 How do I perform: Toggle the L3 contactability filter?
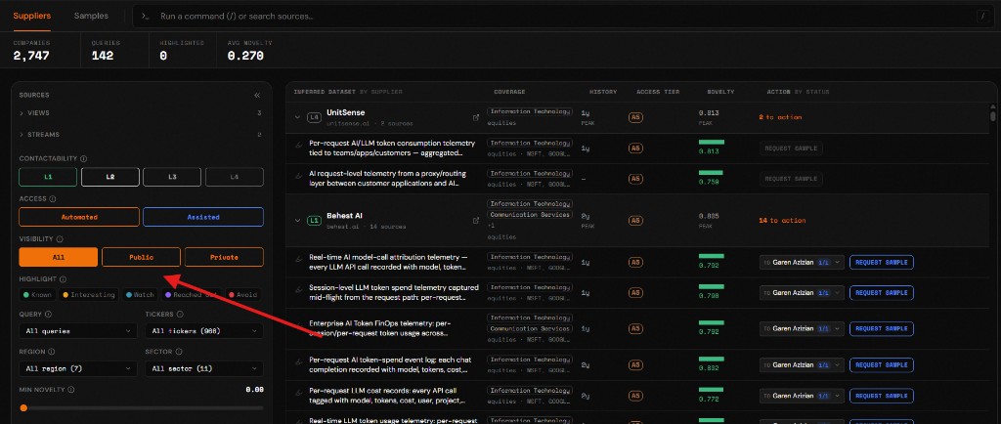click(172, 177)
